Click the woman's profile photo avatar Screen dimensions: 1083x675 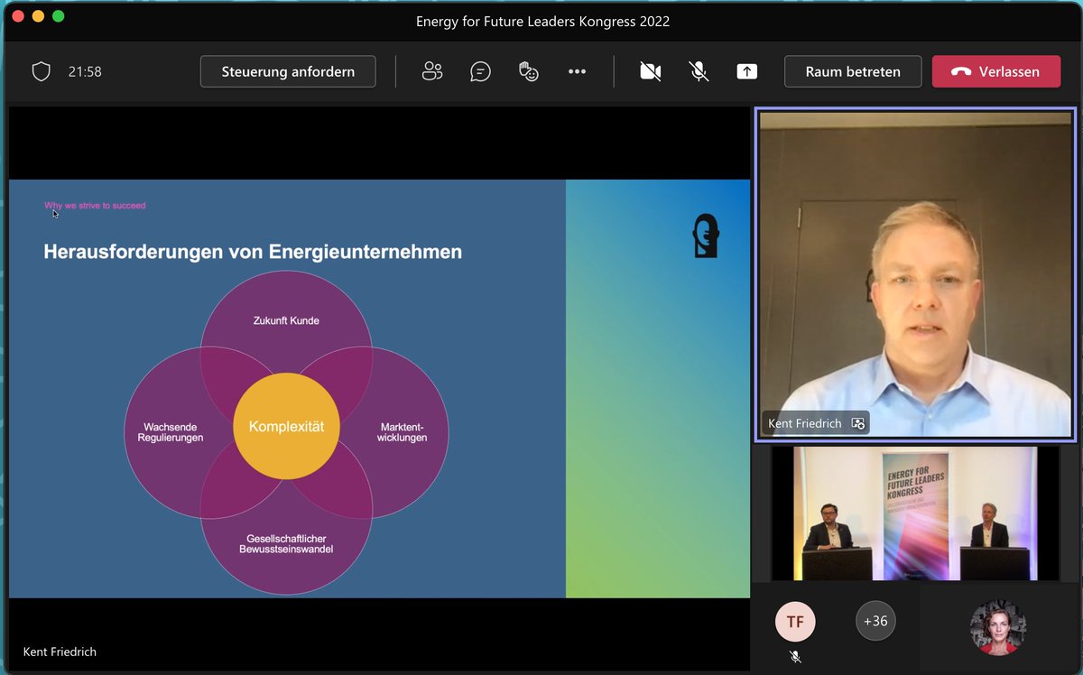click(998, 627)
